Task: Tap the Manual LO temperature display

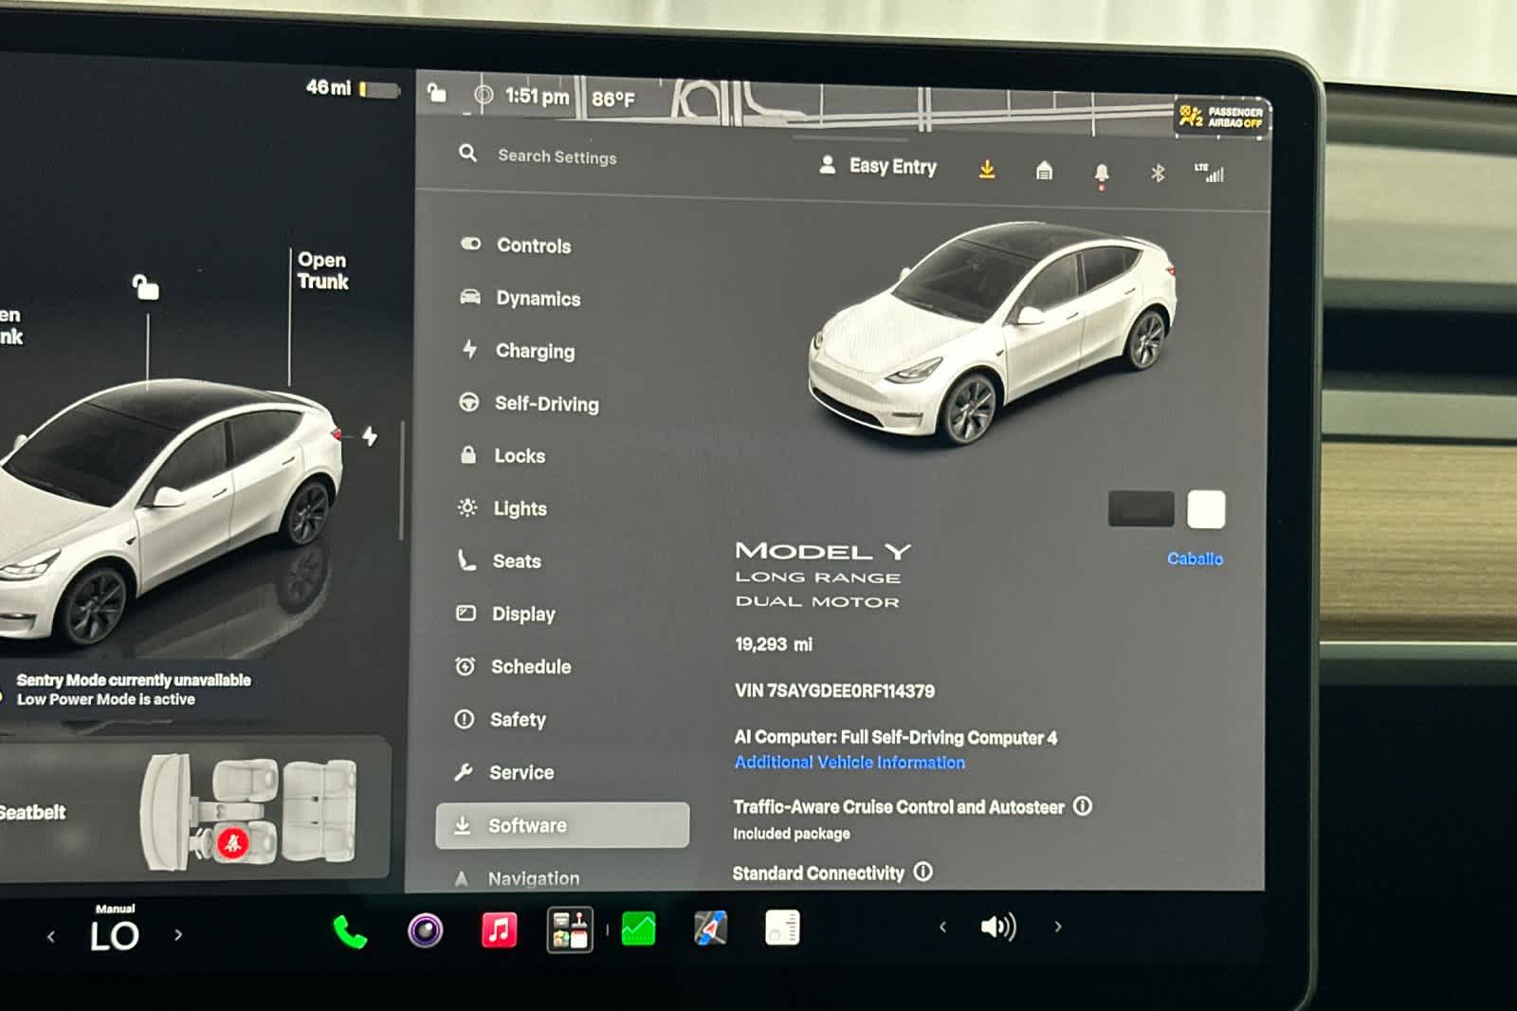Action: click(x=115, y=929)
